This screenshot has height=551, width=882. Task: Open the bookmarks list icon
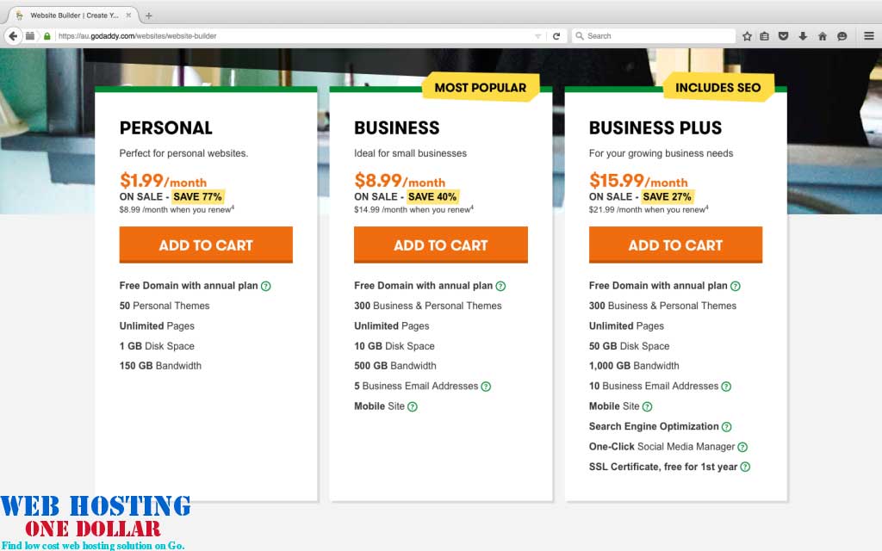[x=765, y=36]
